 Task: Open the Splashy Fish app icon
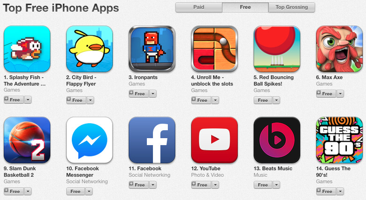[27, 49]
